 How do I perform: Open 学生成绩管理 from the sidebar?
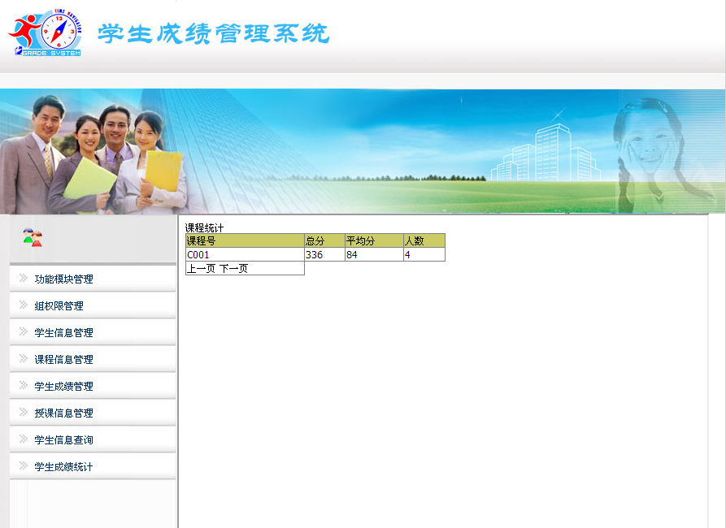tap(63, 386)
